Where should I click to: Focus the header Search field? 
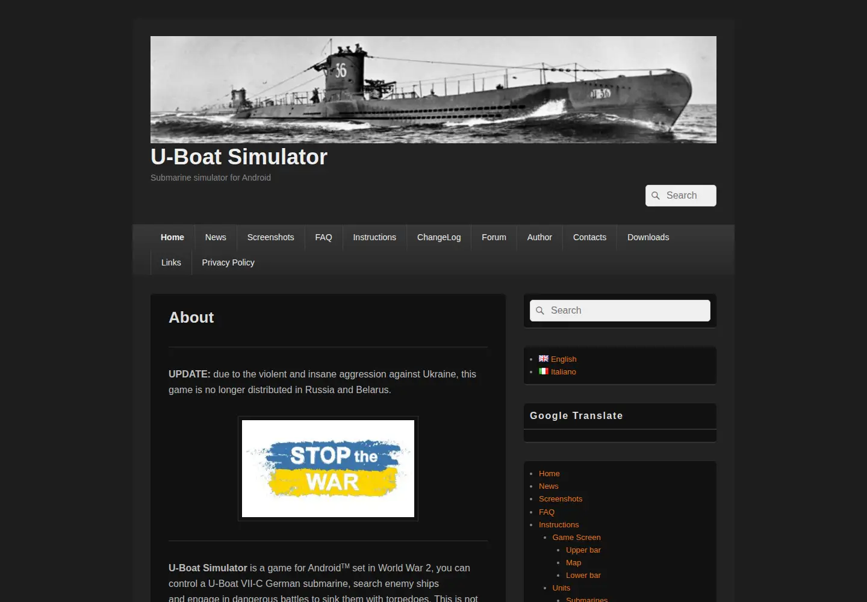pyautogui.click(x=681, y=196)
